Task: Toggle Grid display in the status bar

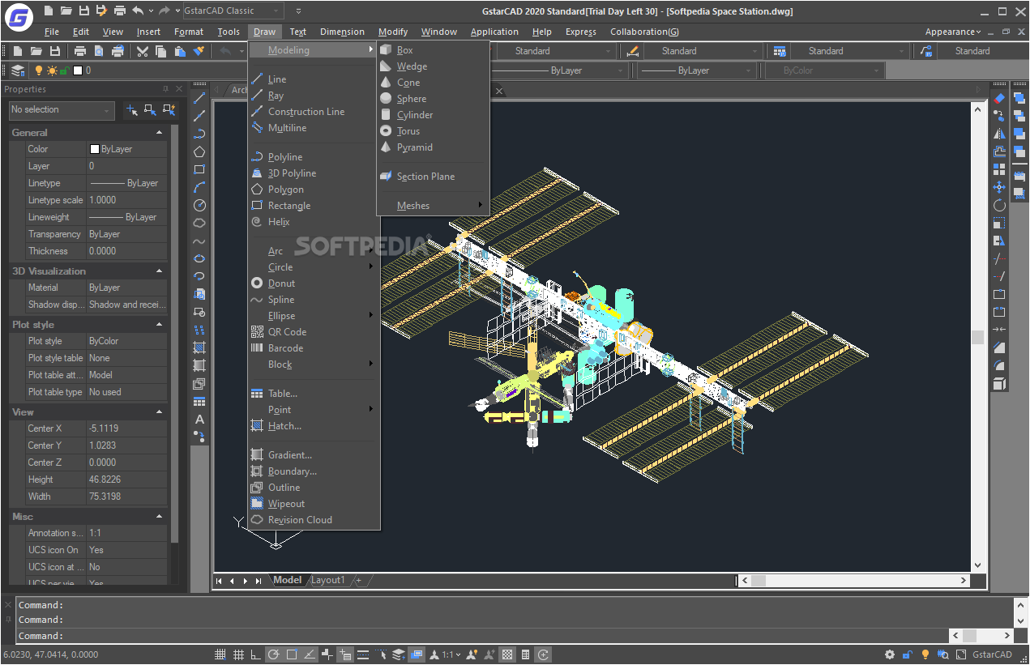Action: point(238,654)
